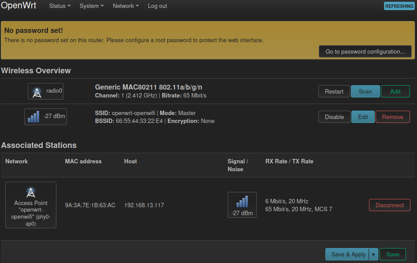
Task: Remove the openwrt-openwifi network
Action: pyautogui.click(x=392, y=117)
